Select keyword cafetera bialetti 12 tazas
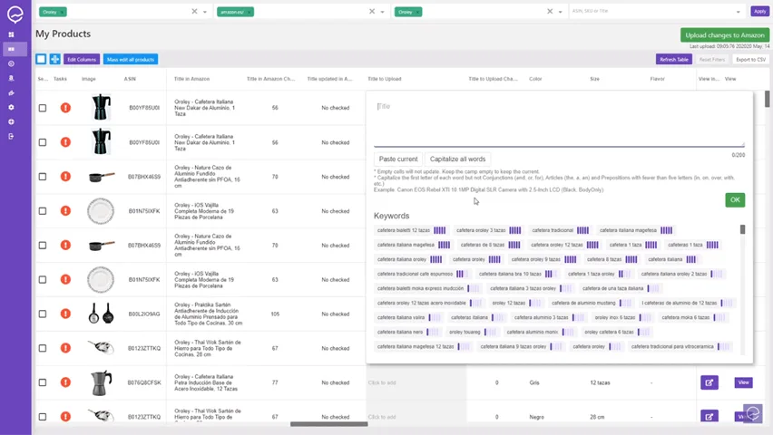The image size is (773, 435). coord(411,230)
